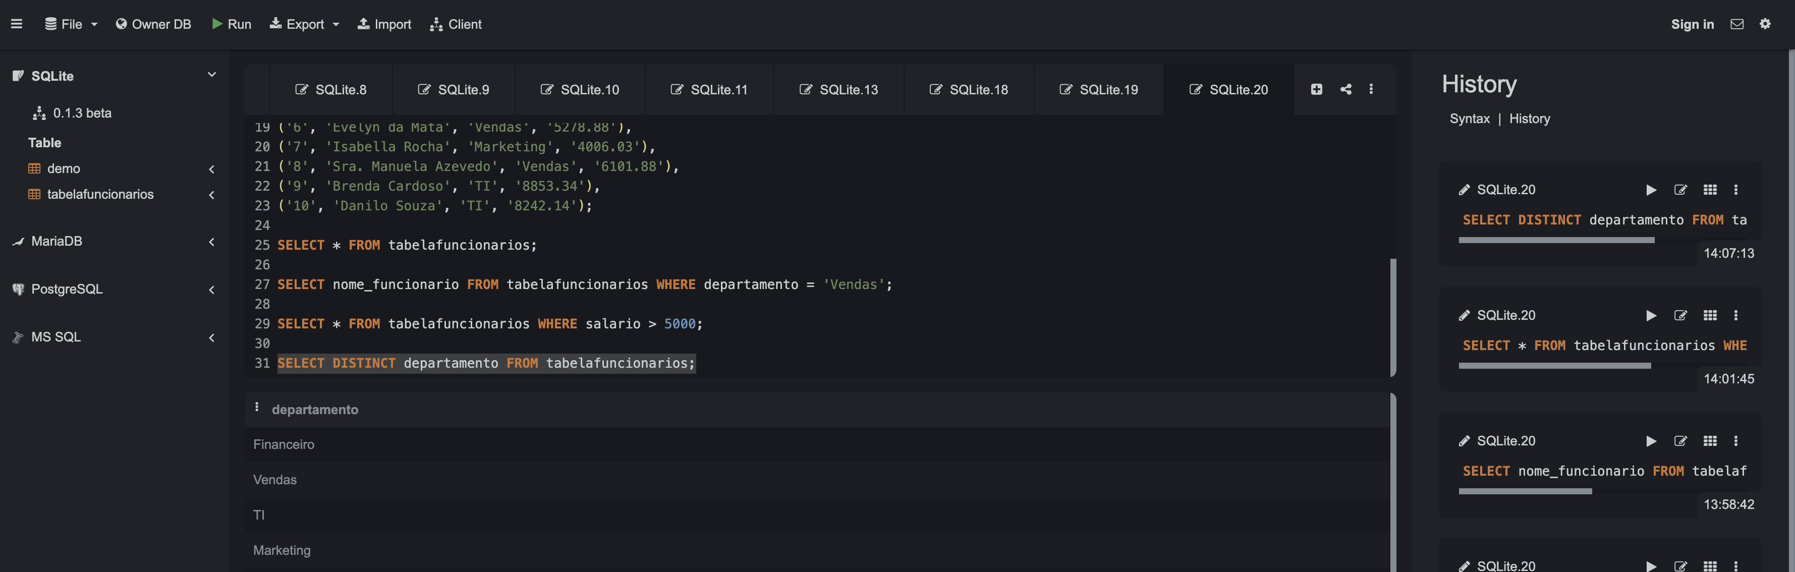The image size is (1795, 572).
Task: Click the Syntax link in History panel
Action: point(1470,119)
